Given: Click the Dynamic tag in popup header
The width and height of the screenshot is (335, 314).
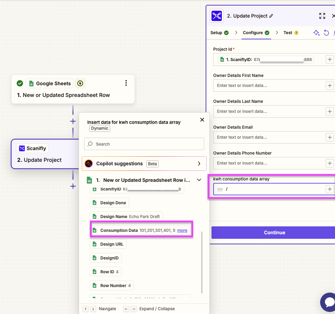Looking at the screenshot, I should (x=100, y=128).
